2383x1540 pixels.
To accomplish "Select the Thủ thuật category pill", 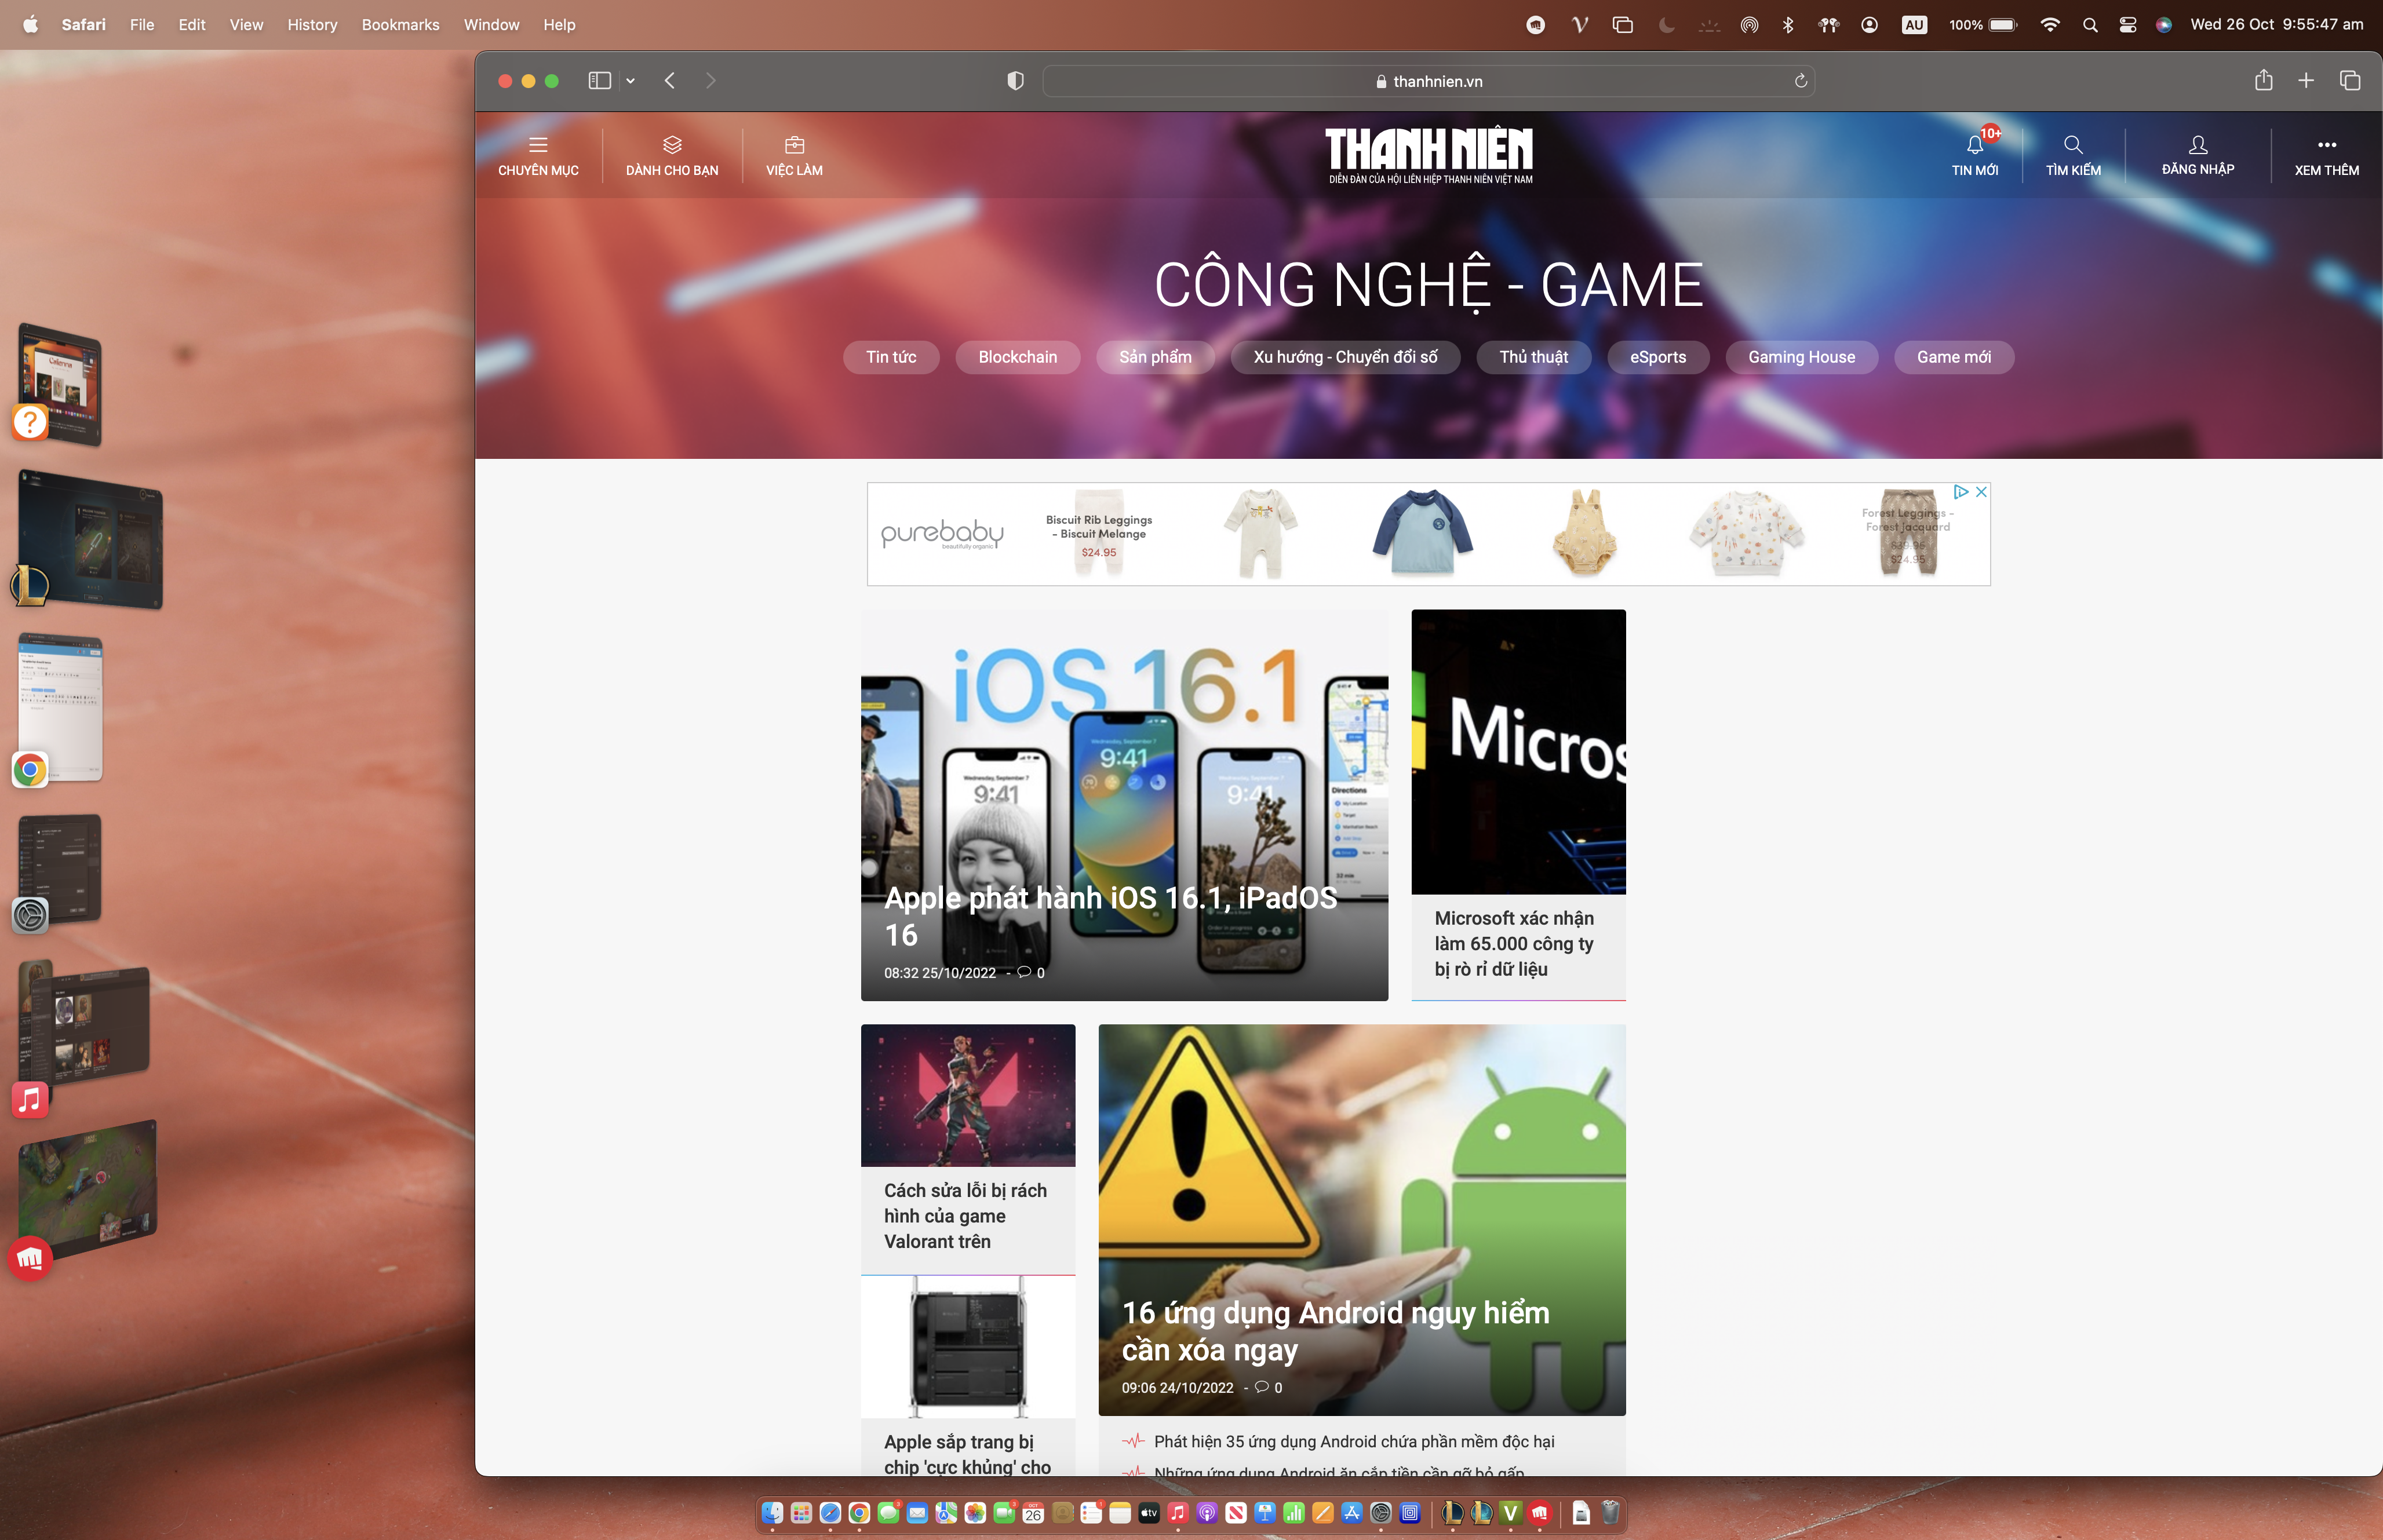I will 1534,357.
